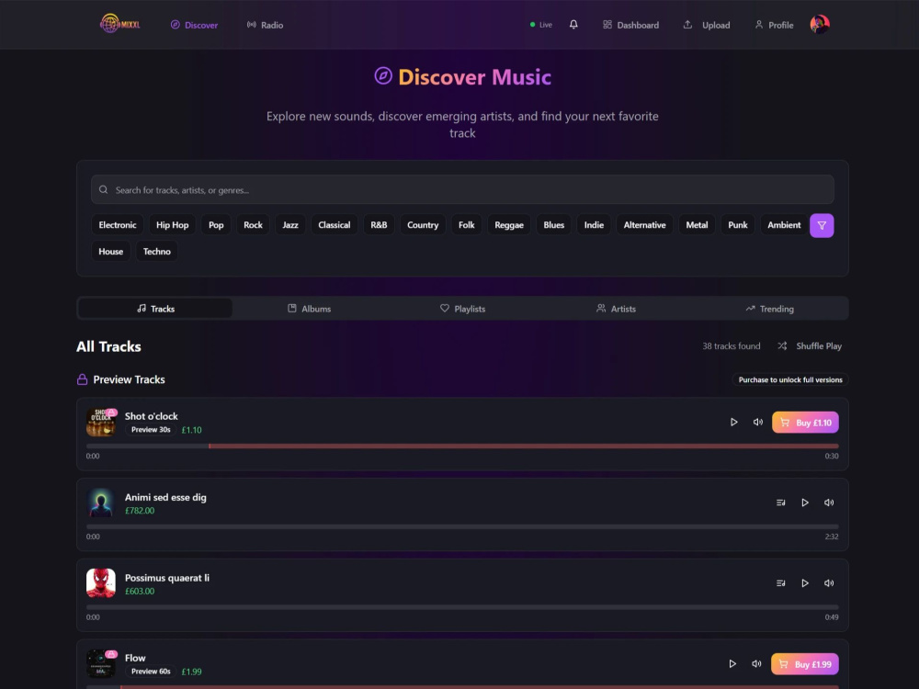Buy Flow for £1.99
This screenshot has width=919, height=689.
(x=805, y=664)
